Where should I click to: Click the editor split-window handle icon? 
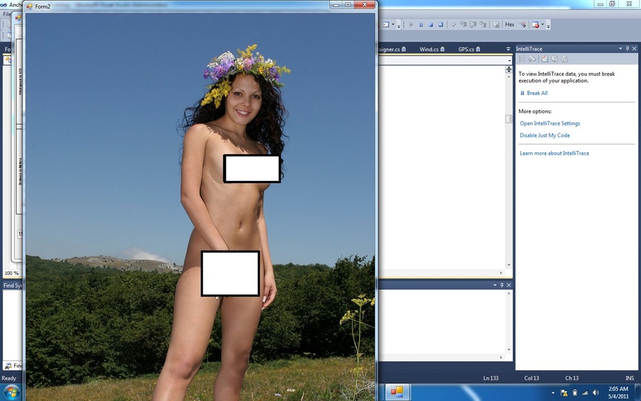[509, 70]
